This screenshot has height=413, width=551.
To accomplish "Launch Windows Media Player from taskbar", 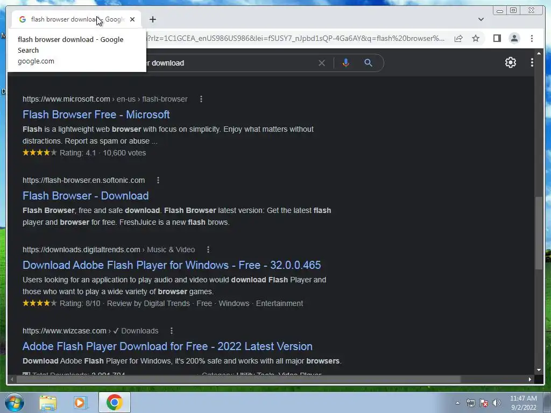I will click(x=80, y=402).
